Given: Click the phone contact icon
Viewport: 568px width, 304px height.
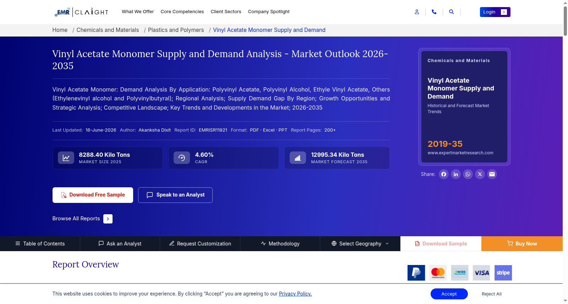Looking at the screenshot, I should pyautogui.click(x=434, y=12).
